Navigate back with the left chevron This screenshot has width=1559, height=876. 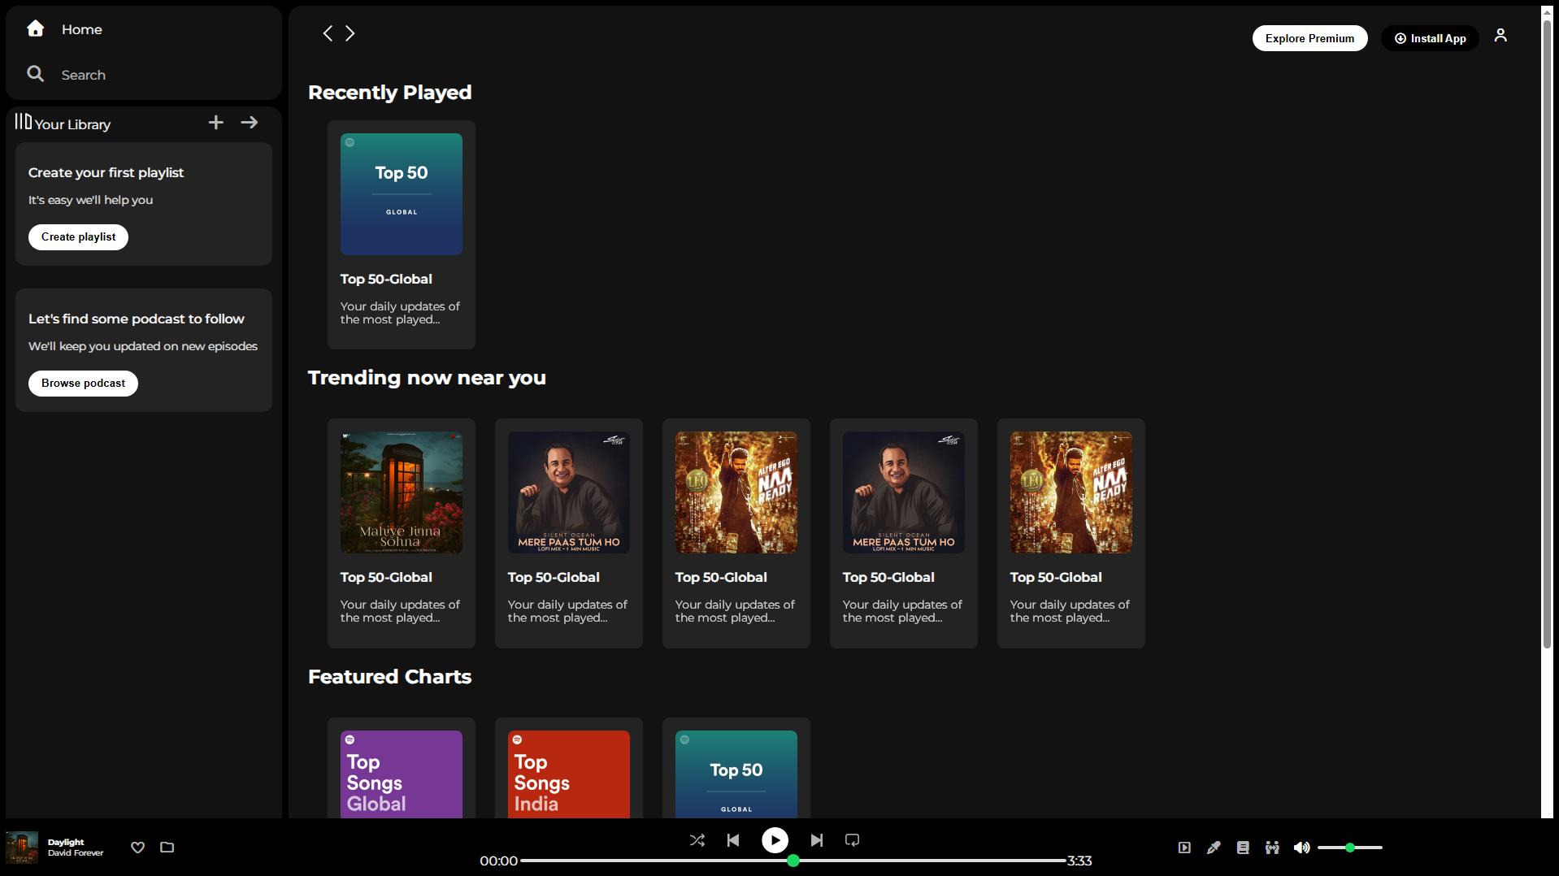coord(328,33)
